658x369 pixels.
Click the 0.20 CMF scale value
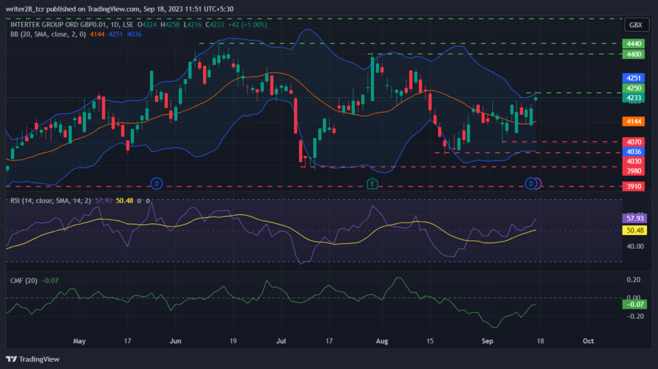point(634,280)
